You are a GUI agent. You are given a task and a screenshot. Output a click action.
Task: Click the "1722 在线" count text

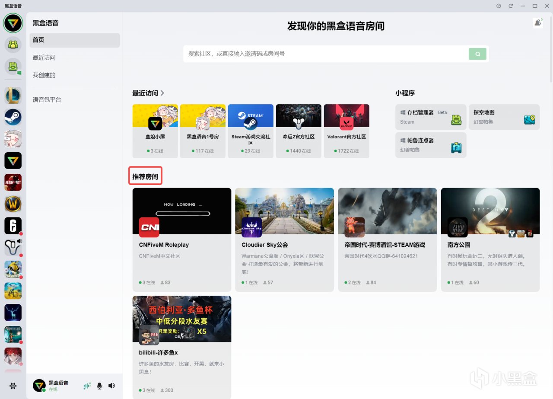(348, 151)
